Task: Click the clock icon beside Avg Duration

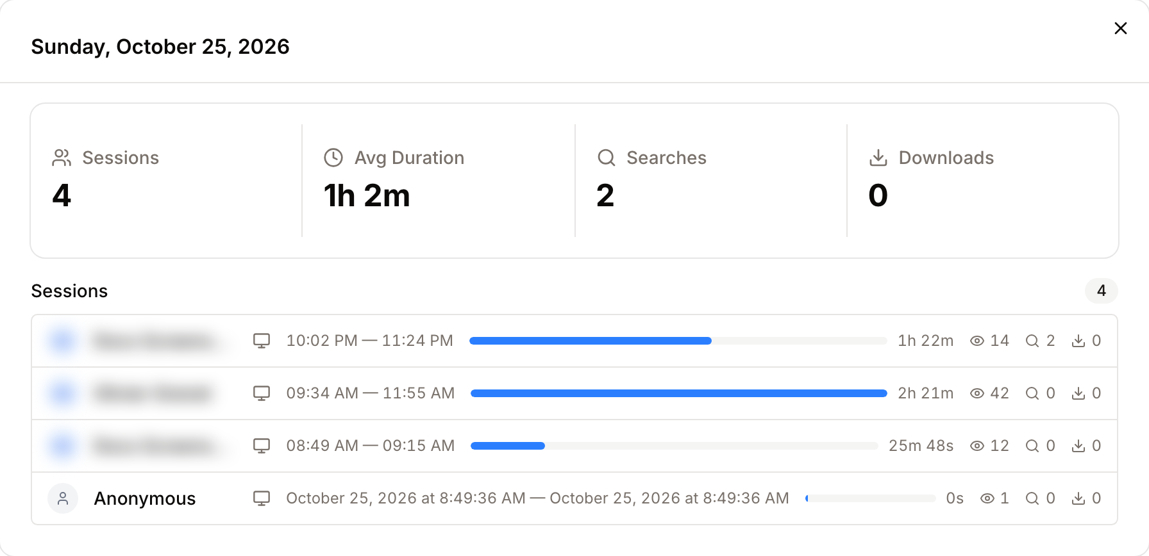Action: pos(333,158)
